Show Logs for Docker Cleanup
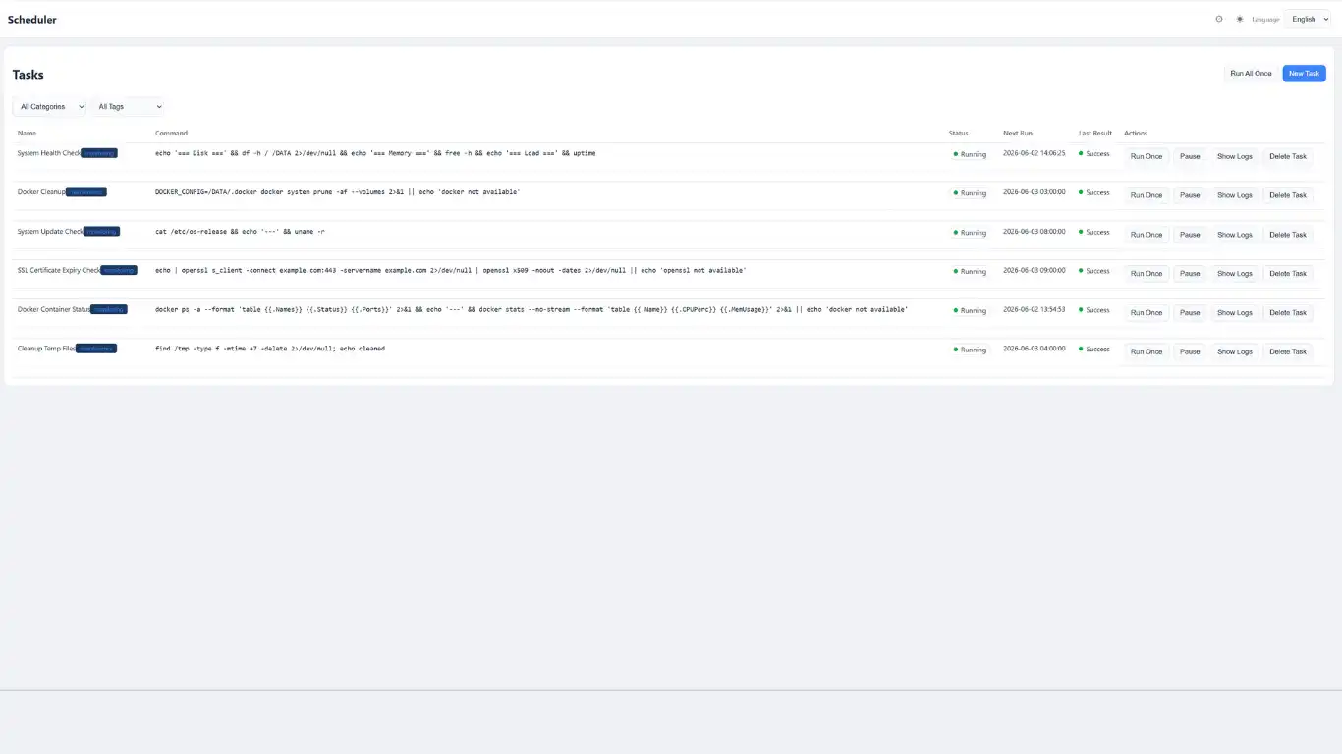The height and width of the screenshot is (754, 1342). 1235,195
